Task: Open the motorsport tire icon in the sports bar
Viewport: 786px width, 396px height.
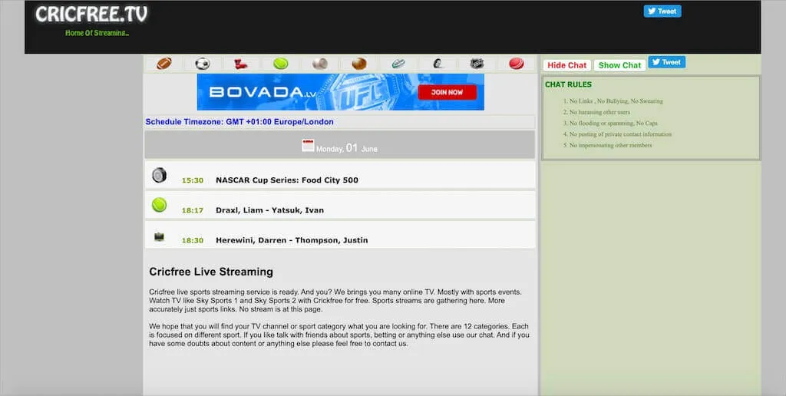Action: [438, 64]
